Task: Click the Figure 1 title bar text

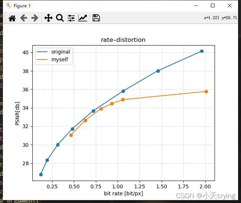Action: 22,6
